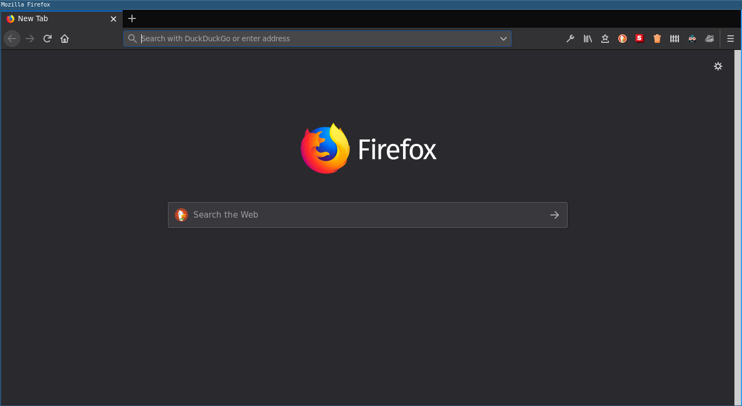Reload the current page

point(47,39)
